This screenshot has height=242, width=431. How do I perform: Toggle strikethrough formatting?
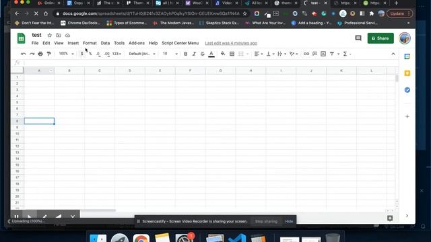(x=203, y=54)
